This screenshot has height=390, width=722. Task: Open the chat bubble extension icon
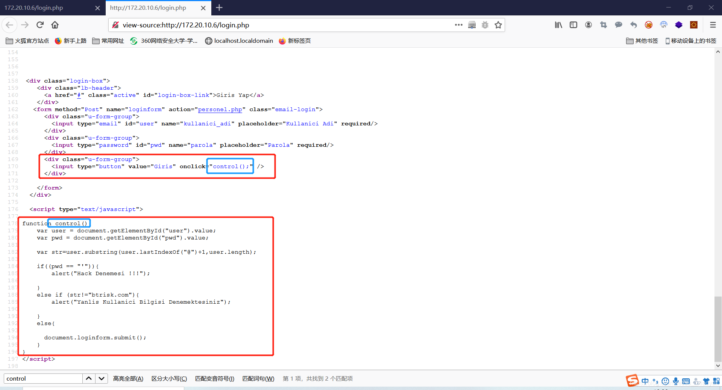click(619, 25)
